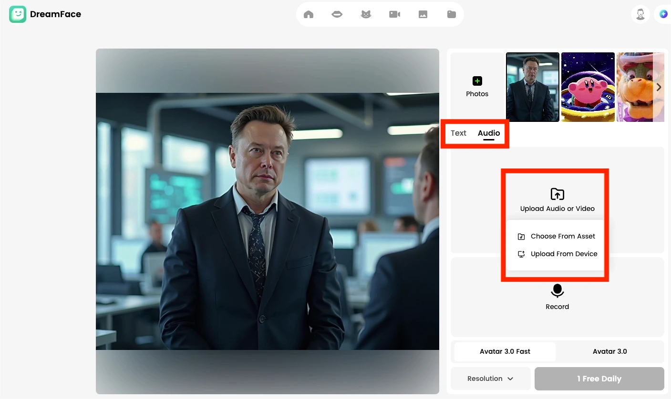Screen dimensions: 671x399
Task: Click the customer support headset icon
Action: point(640,14)
